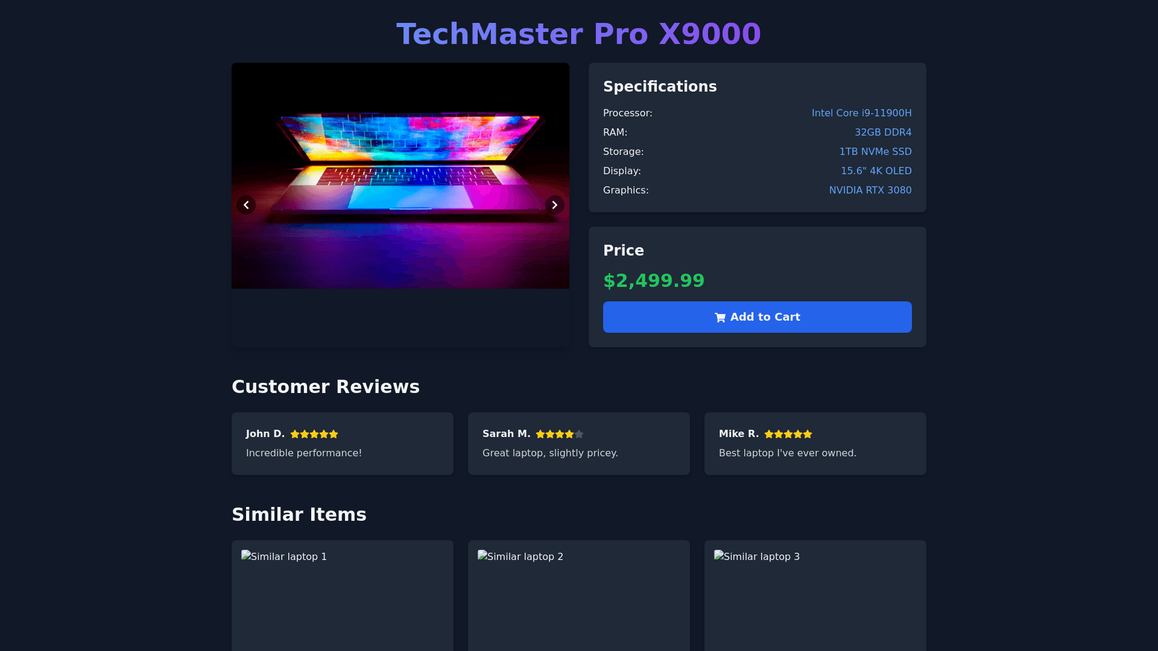Open the Similar laptop 3 card
Image resolution: width=1158 pixels, height=651 pixels.
pyautogui.click(x=815, y=596)
